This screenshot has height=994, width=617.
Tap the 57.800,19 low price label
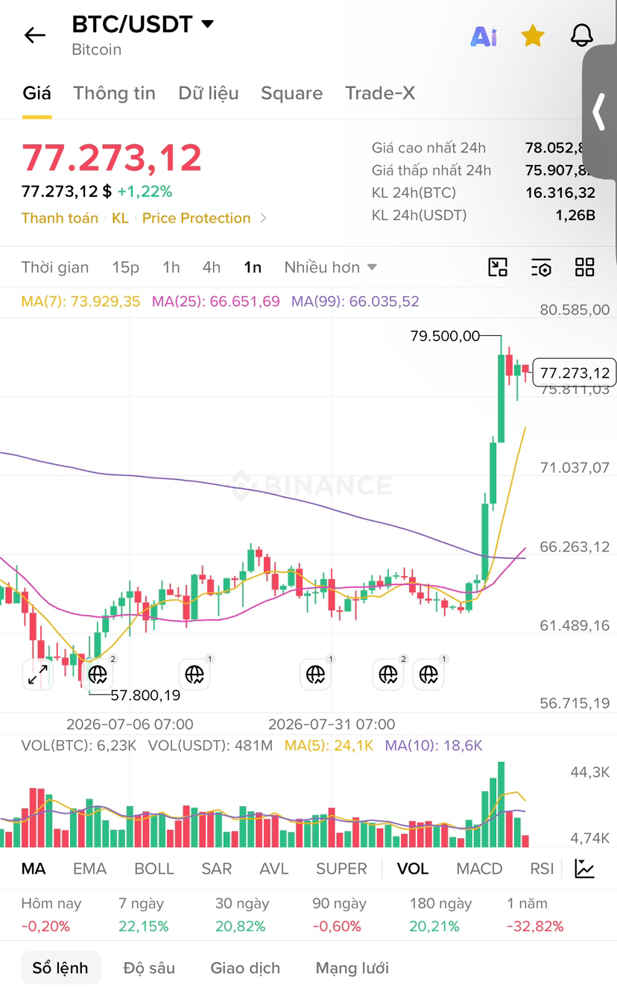(x=145, y=696)
